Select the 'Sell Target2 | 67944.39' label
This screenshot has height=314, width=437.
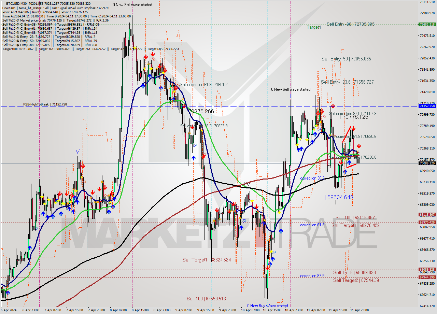point(356,280)
